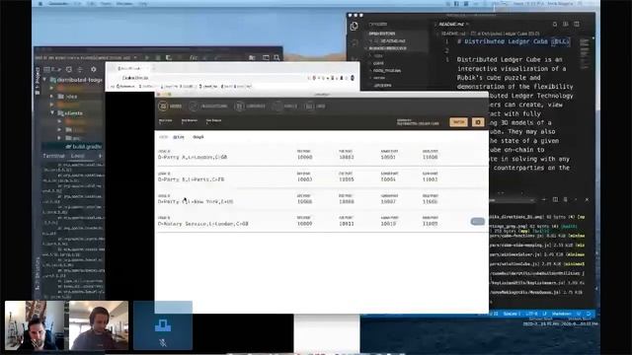Expand the src folder in IntelliJ project tree
The height and width of the screenshot is (355, 632).
point(59,138)
